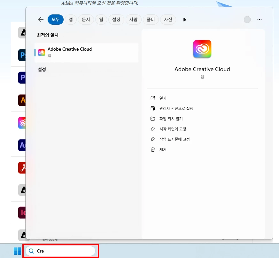Switch to the 문서 filter tab
Image resolution: width=279 pixels, height=258 pixels.
(x=86, y=20)
